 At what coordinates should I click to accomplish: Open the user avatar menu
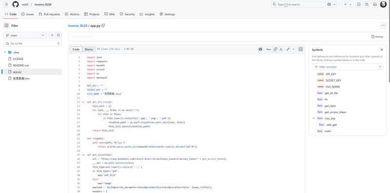pos(383,4)
